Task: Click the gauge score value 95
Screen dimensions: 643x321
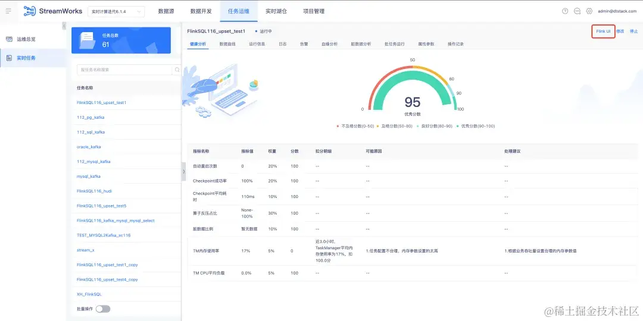Action: [413, 102]
